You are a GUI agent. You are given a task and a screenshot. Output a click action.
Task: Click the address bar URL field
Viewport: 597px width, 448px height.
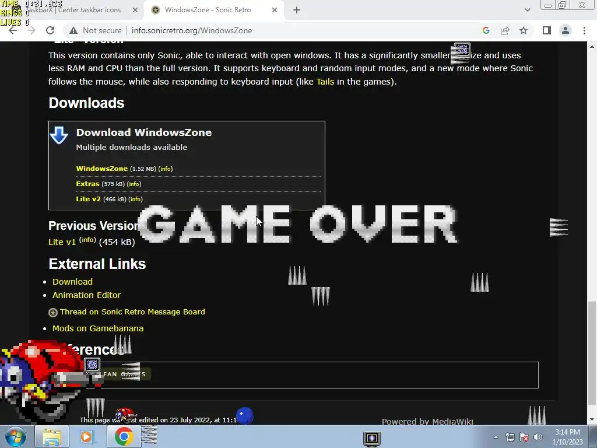266,30
